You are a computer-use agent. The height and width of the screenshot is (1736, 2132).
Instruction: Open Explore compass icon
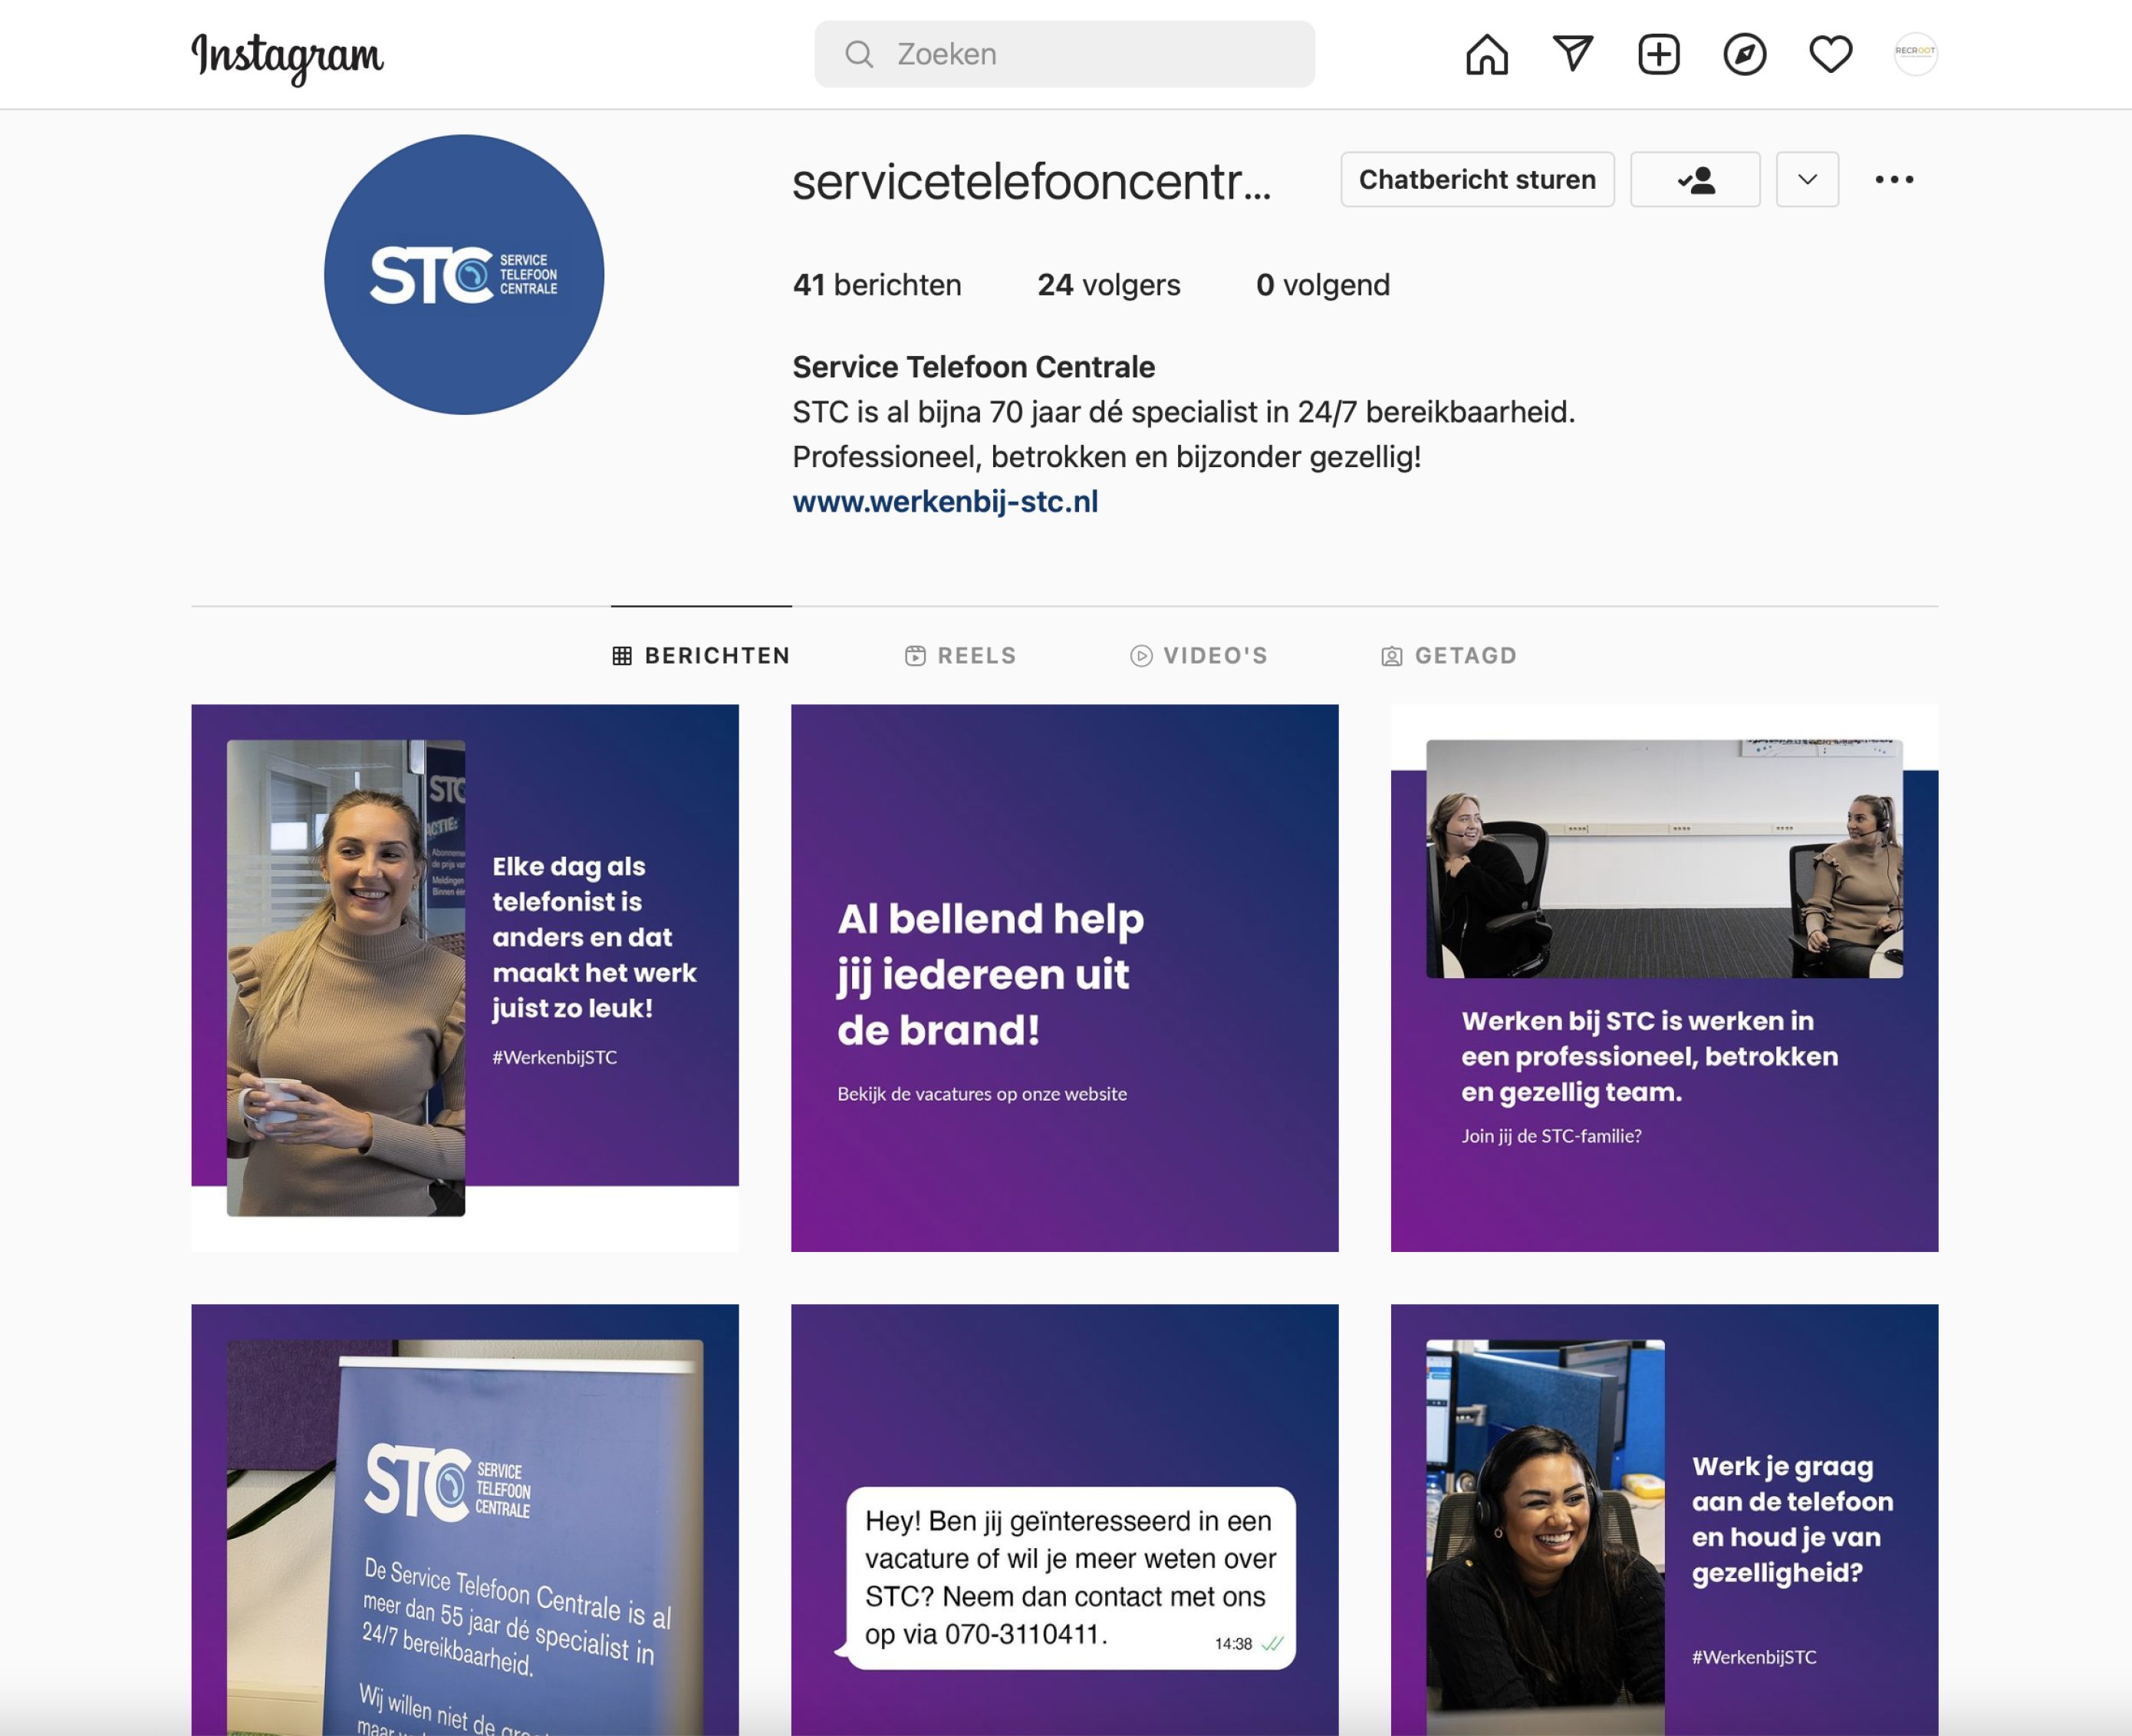click(x=1744, y=54)
